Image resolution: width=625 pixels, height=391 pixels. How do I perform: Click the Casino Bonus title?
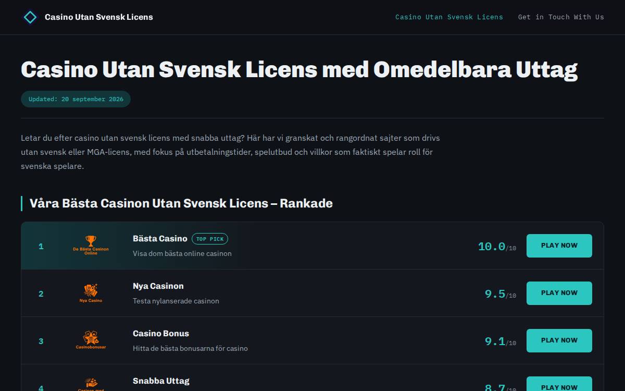[x=161, y=334]
